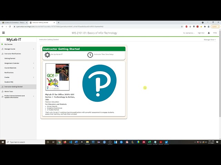Open Adobe Acrobat from the taskbar
This screenshot has height=165, width=221.
point(161,142)
